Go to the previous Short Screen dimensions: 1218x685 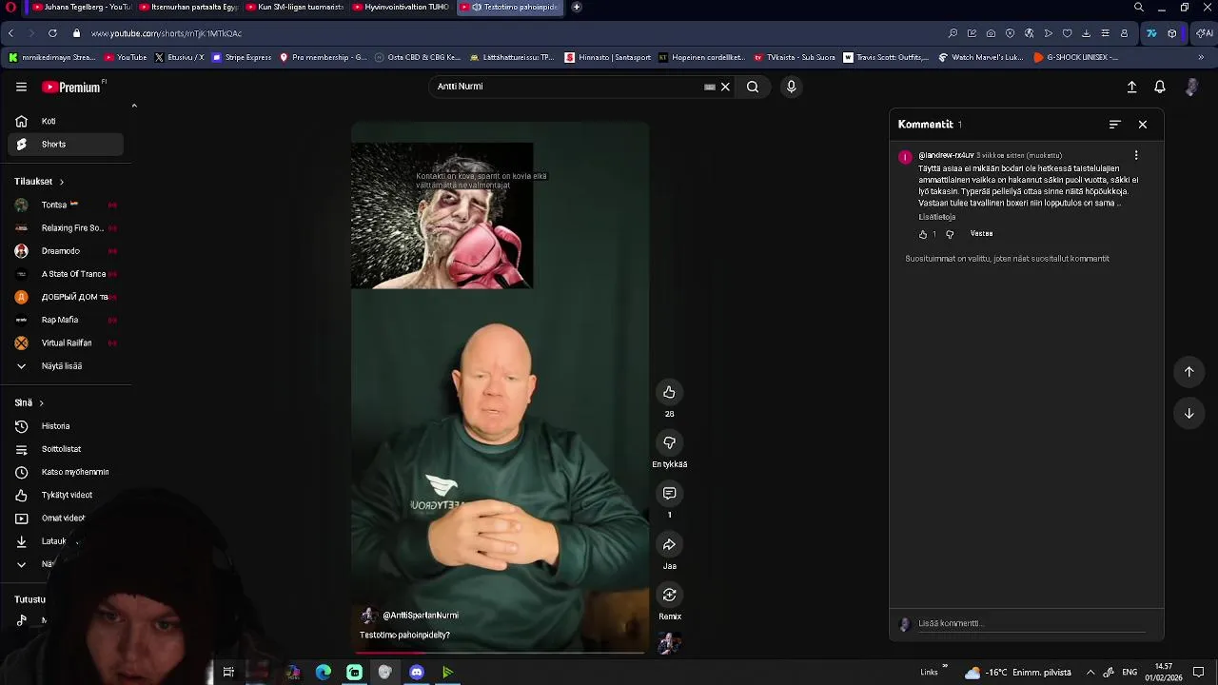[x=1189, y=372]
